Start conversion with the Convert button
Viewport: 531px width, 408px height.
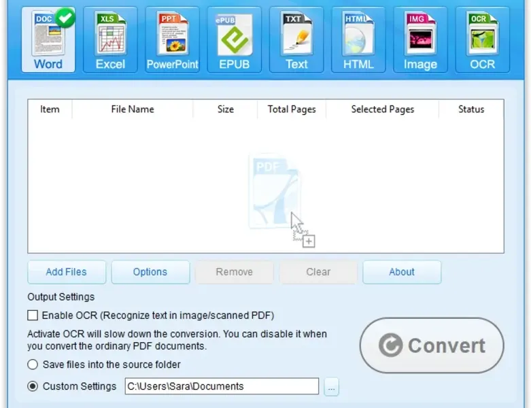432,345
